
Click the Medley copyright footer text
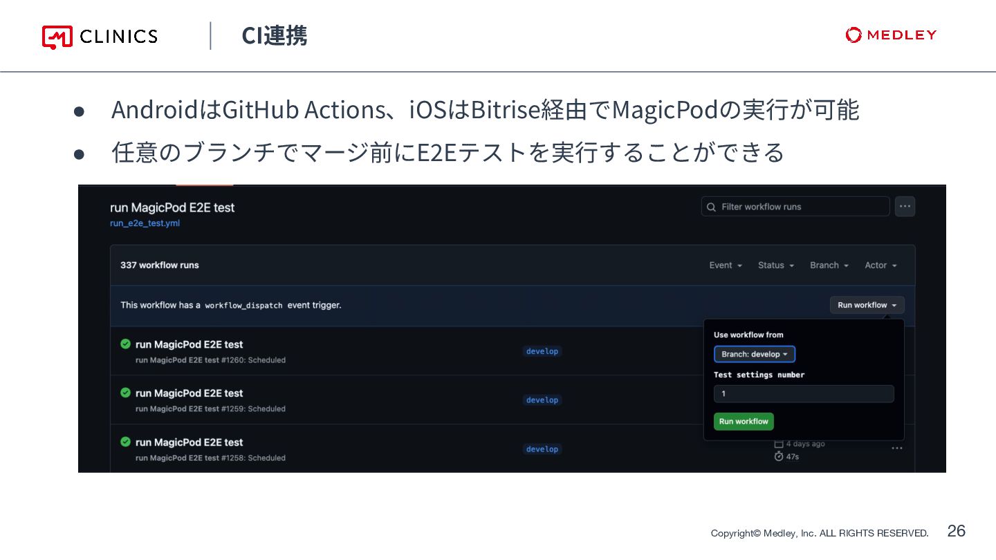820,533
